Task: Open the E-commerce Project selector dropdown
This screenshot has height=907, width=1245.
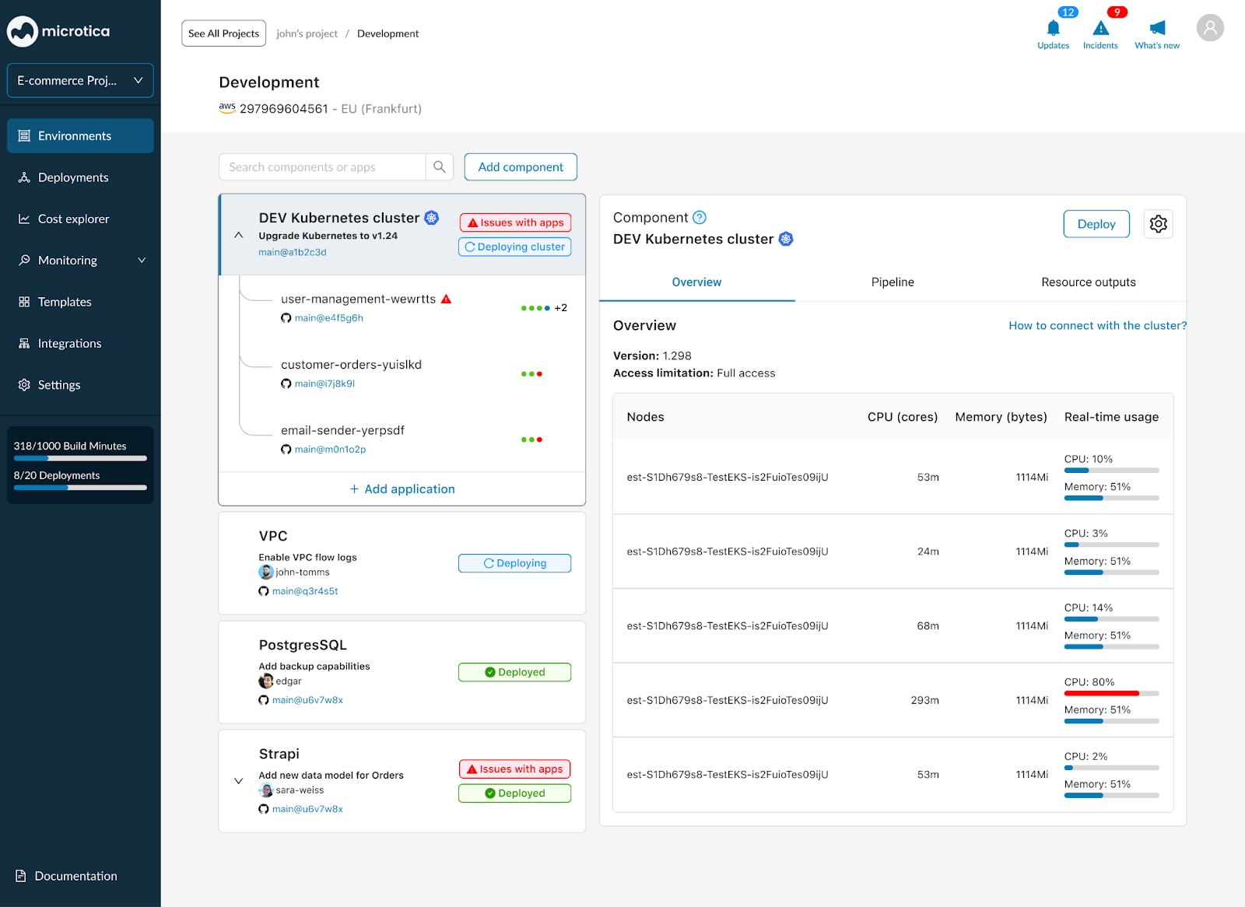Action: [80, 80]
